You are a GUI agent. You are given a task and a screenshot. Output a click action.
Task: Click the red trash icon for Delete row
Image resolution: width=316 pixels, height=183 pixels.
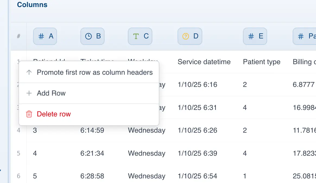pos(29,114)
